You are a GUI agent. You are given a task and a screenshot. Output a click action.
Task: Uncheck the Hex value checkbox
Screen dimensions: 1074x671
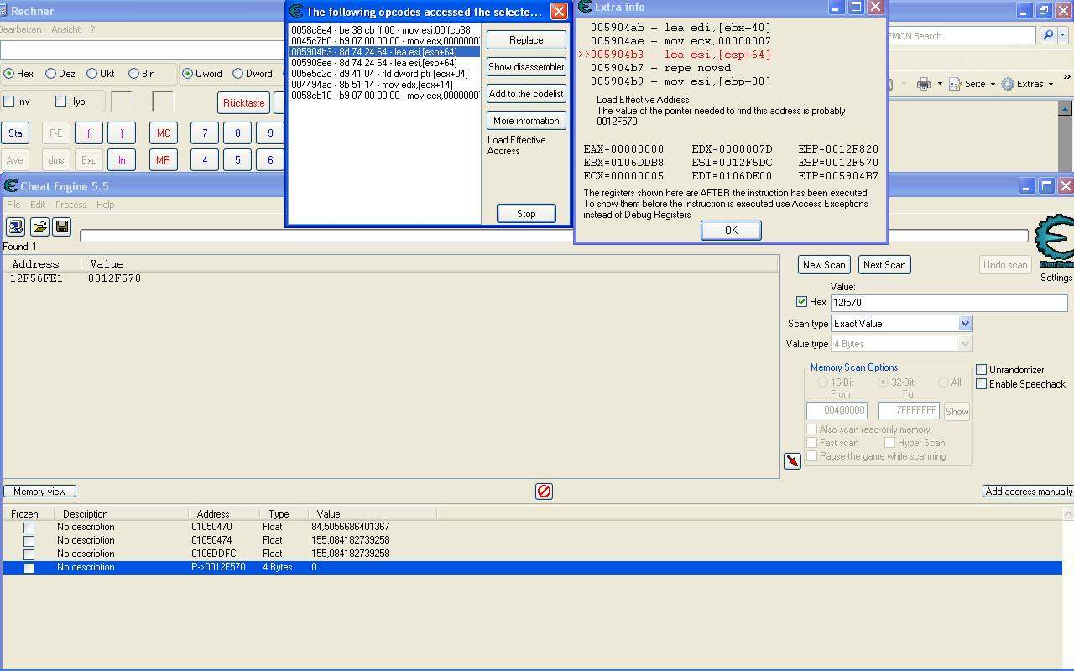pyautogui.click(x=801, y=302)
